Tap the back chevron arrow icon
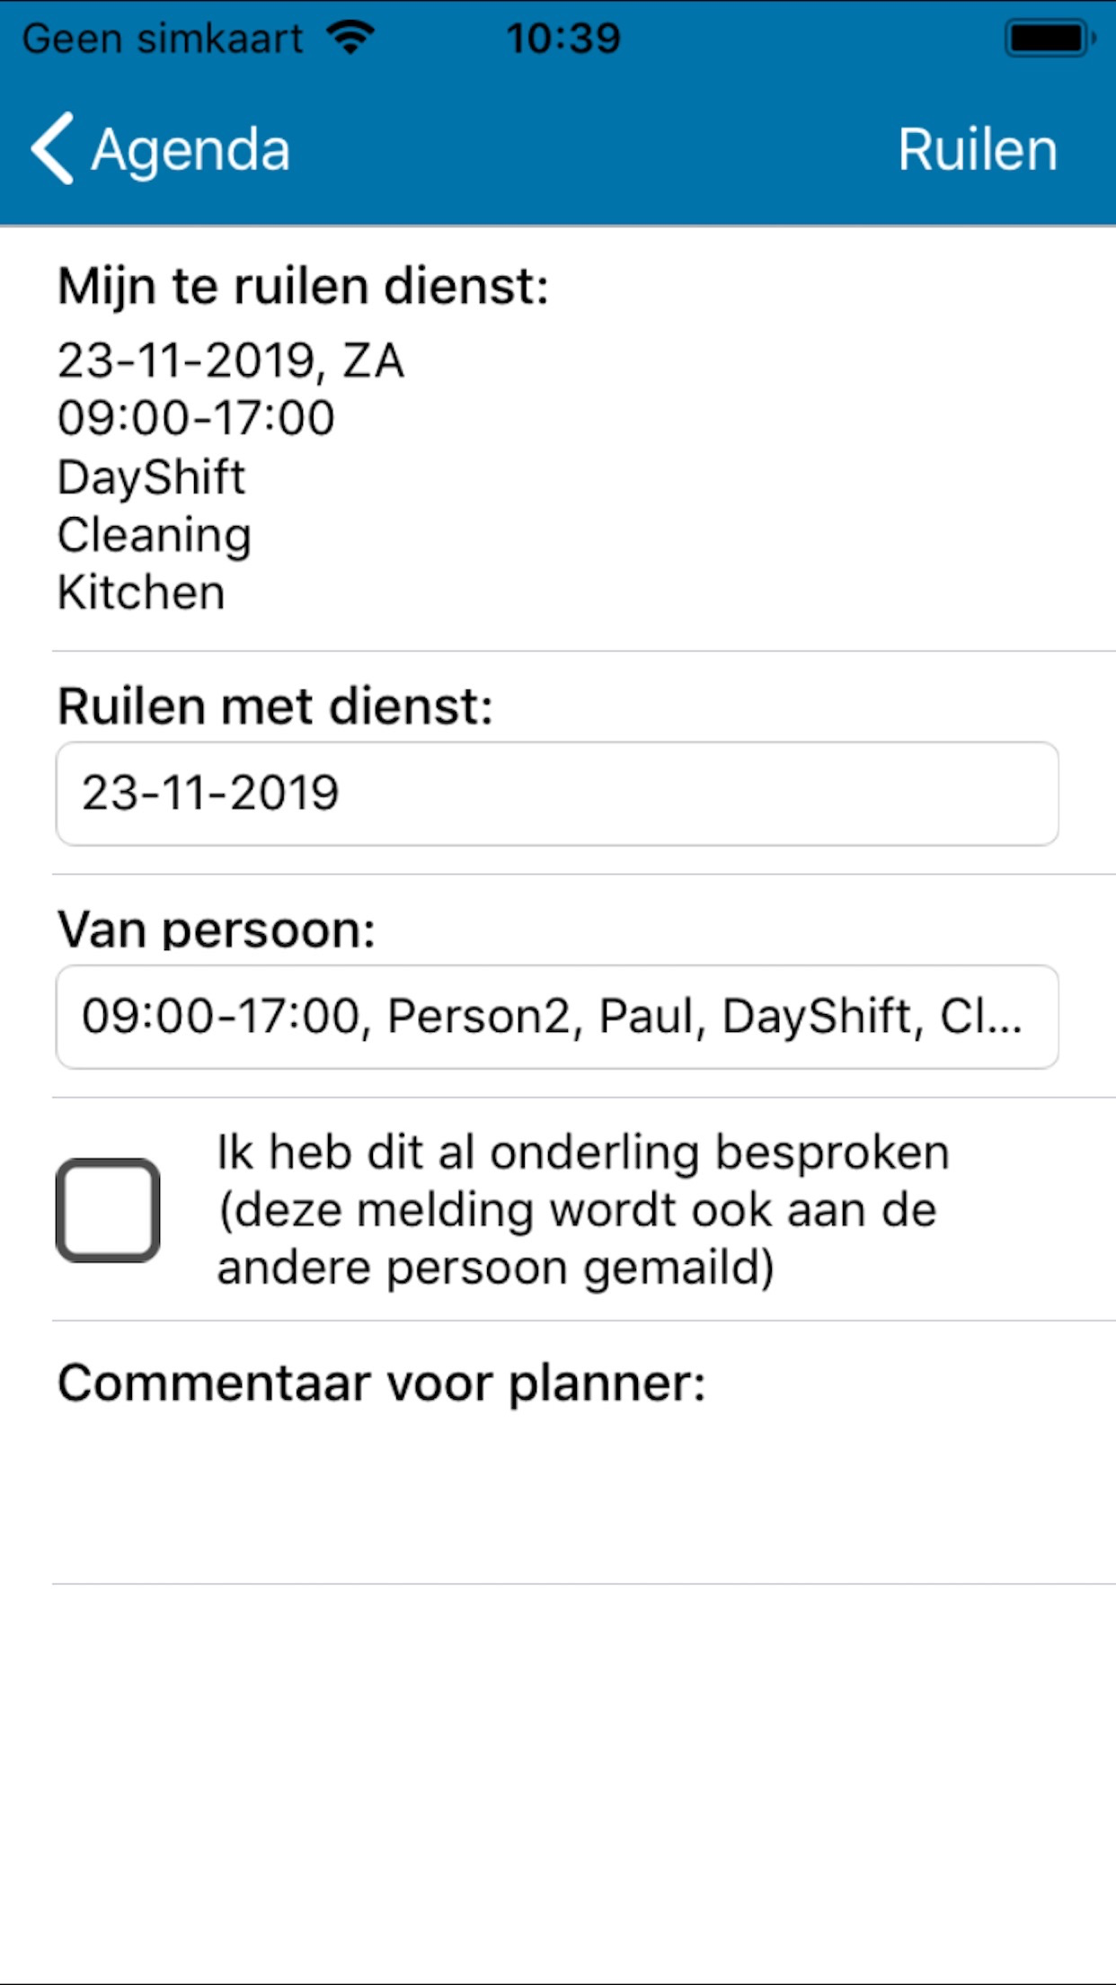The image size is (1116, 1985). click(52, 148)
